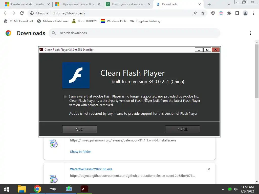
Task: Click the striped flag extension icon
Action: 221,13
